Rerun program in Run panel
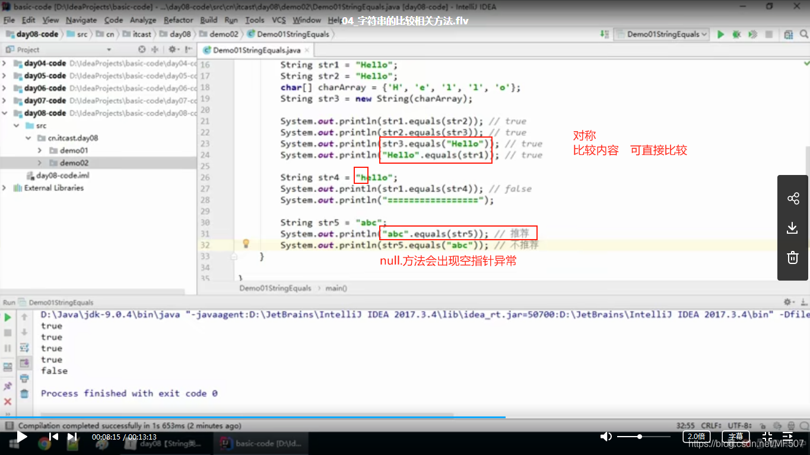Screen dimensions: 810x455 tap(8, 317)
